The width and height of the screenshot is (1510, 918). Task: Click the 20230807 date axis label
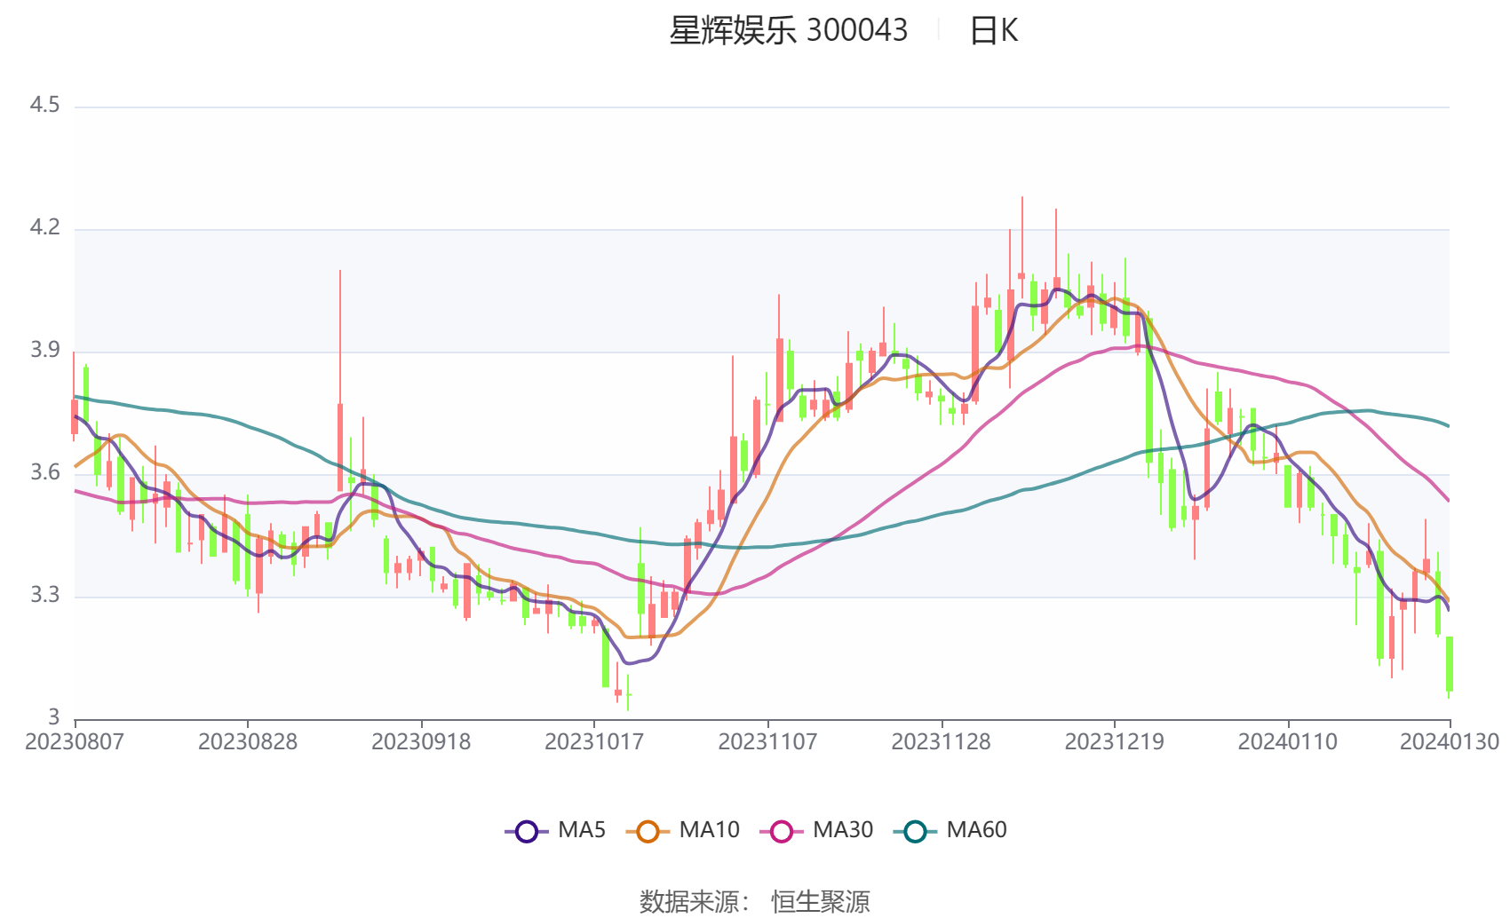tap(75, 741)
